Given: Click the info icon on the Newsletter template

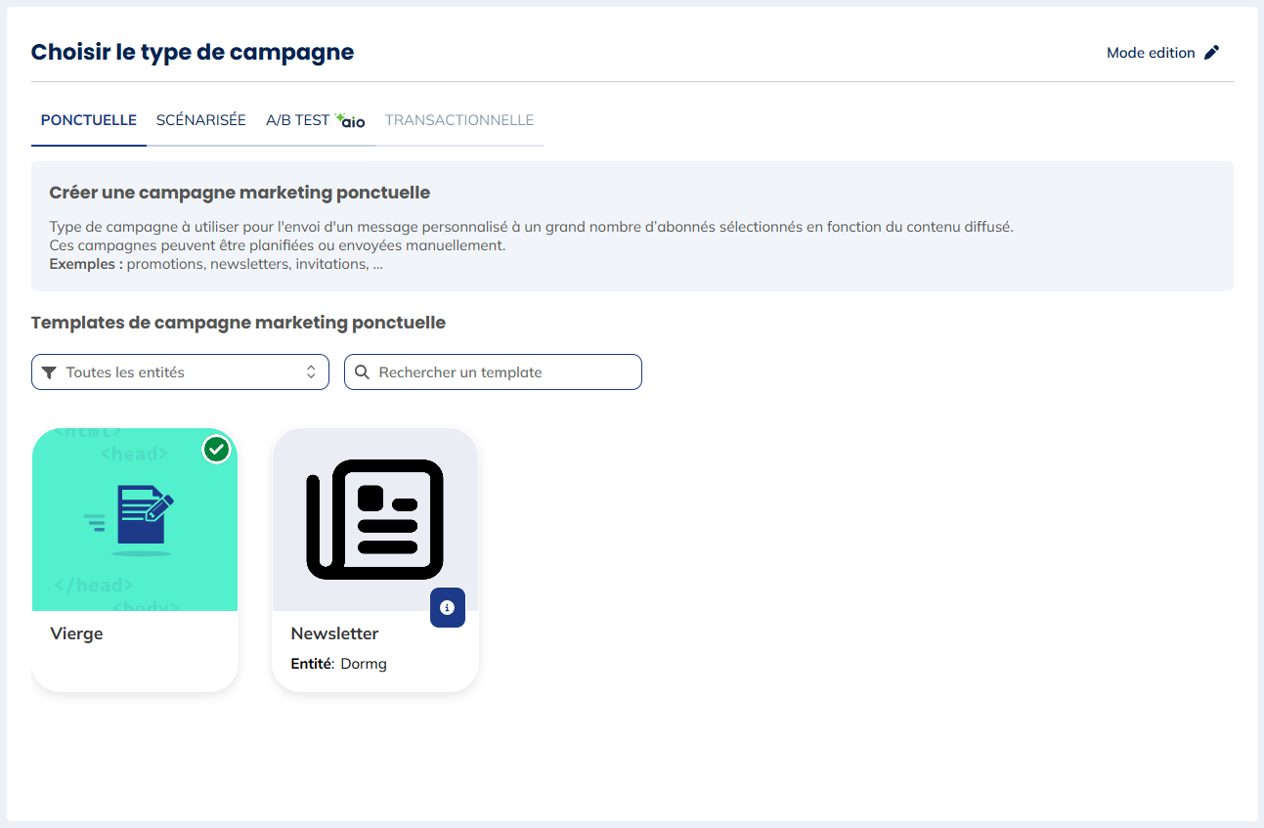Looking at the screenshot, I should 448,607.
